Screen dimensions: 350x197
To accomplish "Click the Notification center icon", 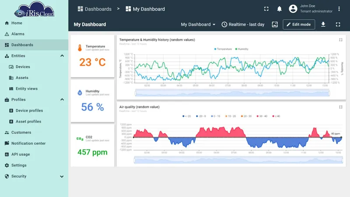I will click(x=7, y=143).
